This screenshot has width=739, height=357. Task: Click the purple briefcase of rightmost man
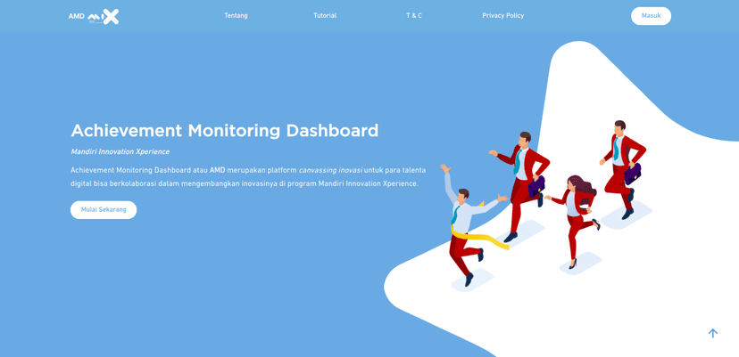point(633,174)
